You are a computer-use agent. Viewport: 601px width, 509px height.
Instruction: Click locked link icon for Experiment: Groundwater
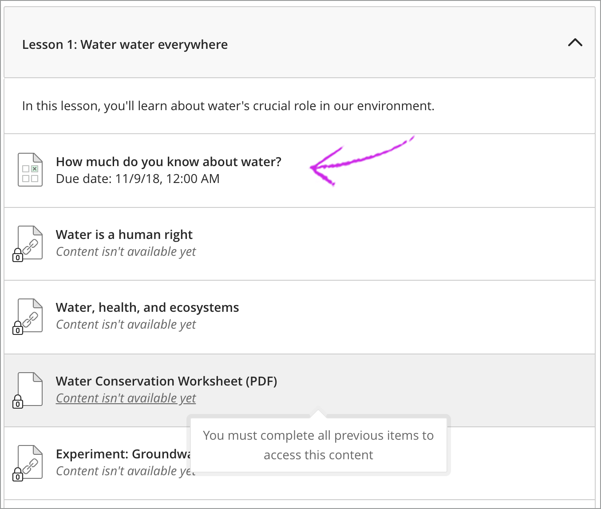pyautogui.click(x=28, y=463)
